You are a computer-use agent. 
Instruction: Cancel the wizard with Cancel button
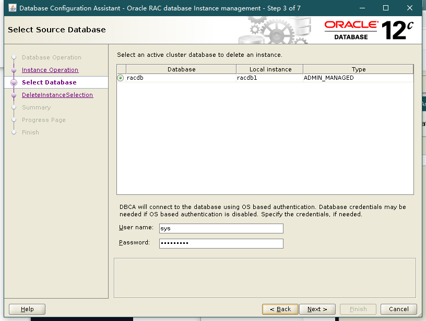point(398,309)
